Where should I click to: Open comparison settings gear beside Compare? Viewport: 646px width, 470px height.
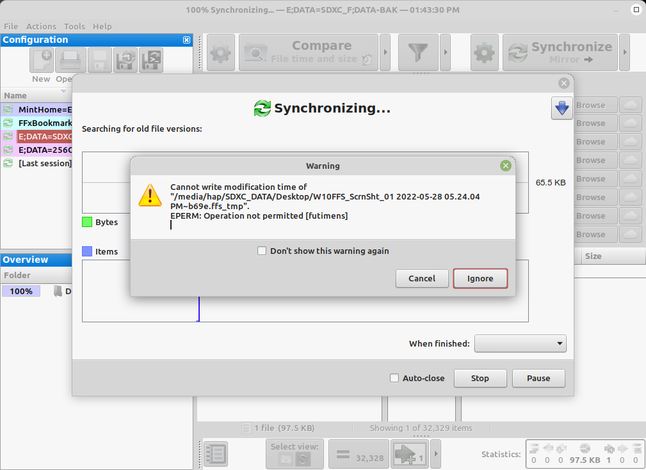click(x=221, y=52)
